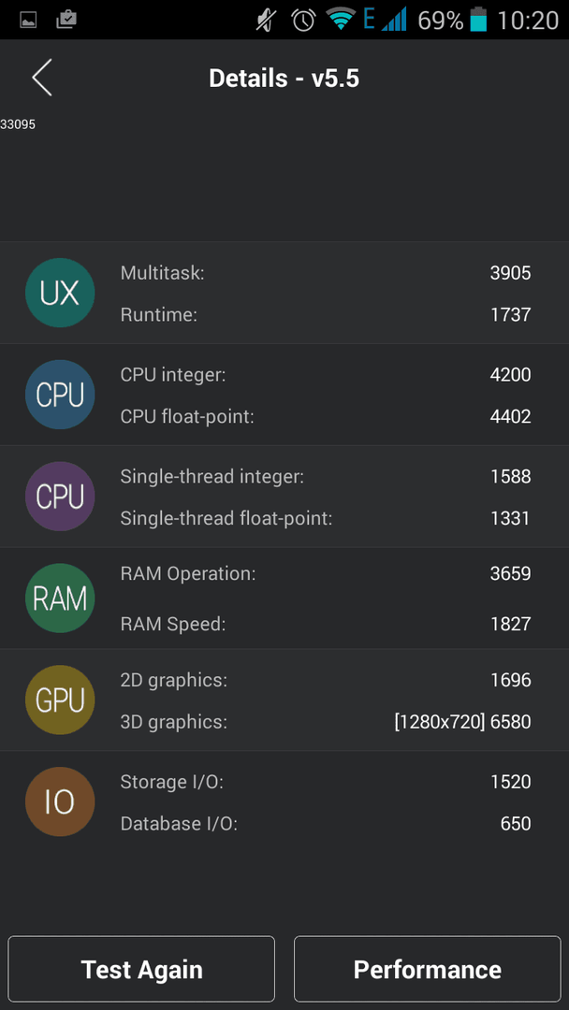Select the Multitask score row
Viewport: 569px width, 1010px height.
click(325, 273)
